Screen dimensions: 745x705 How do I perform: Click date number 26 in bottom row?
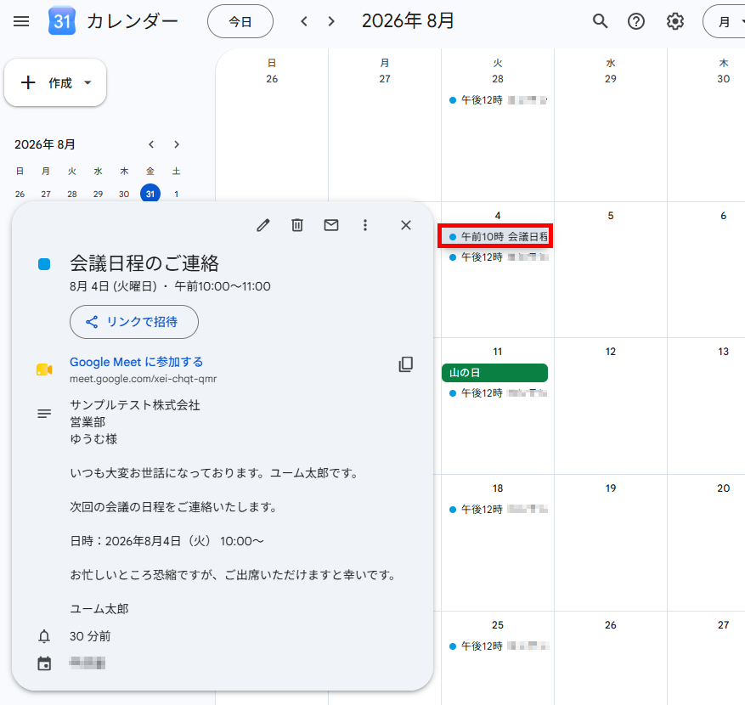click(x=611, y=625)
